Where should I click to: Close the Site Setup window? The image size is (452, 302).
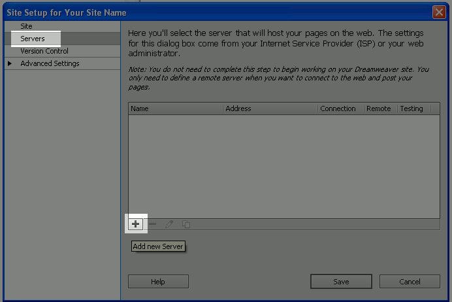click(438, 12)
